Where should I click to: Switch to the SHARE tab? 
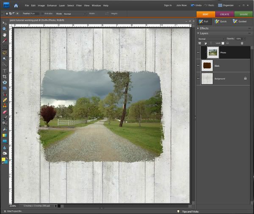click(x=243, y=14)
